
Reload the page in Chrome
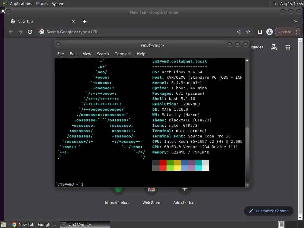click(x=30, y=32)
